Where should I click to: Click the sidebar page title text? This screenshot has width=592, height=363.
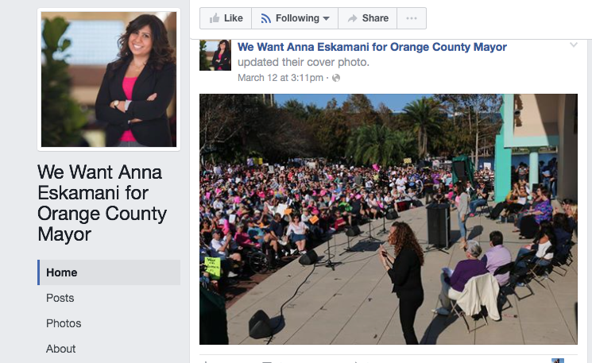(102, 203)
